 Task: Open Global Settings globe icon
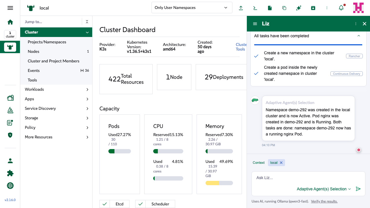[10, 185]
